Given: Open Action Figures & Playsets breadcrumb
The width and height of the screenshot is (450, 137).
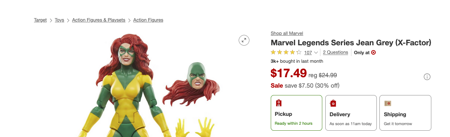Looking at the screenshot, I should coord(99,20).
